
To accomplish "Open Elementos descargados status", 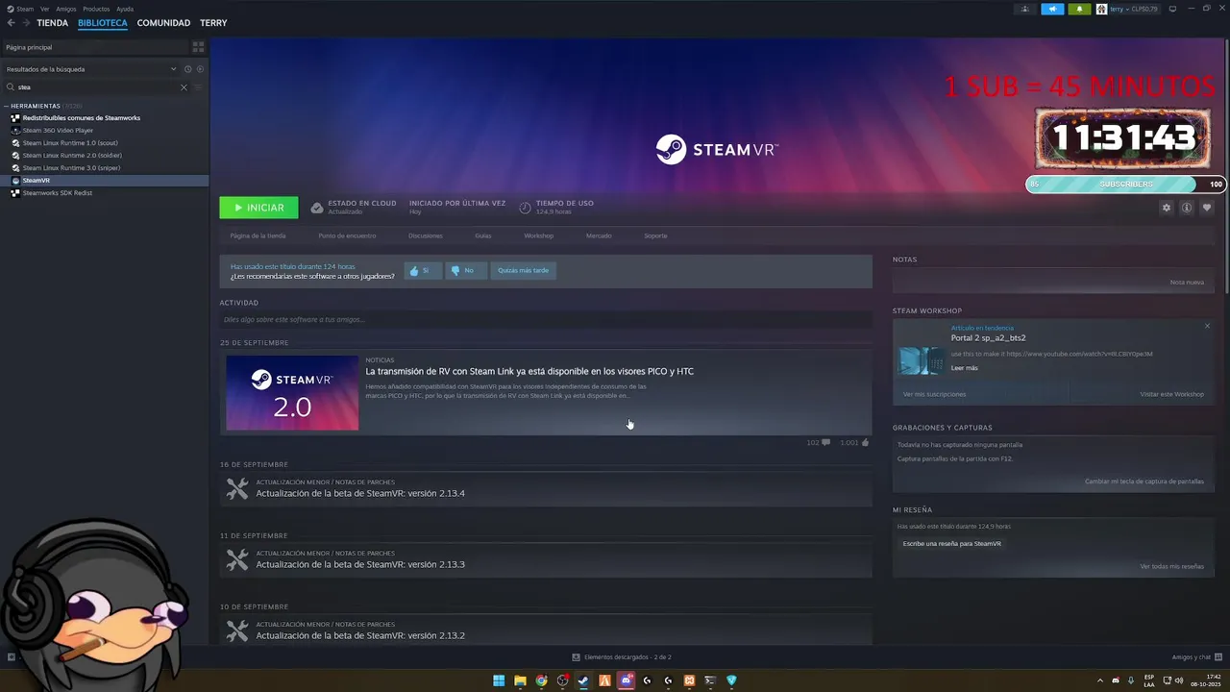I will click(622, 657).
